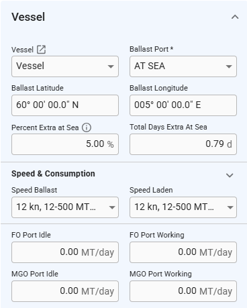
Task: Click the MGO Port Idle field
Action: (x=65, y=291)
